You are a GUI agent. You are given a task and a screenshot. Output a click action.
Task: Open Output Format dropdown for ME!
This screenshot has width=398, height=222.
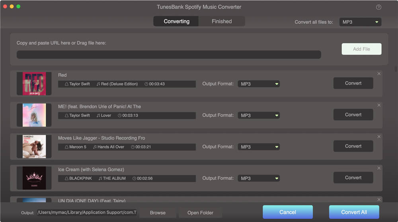[x=259, y=115]
